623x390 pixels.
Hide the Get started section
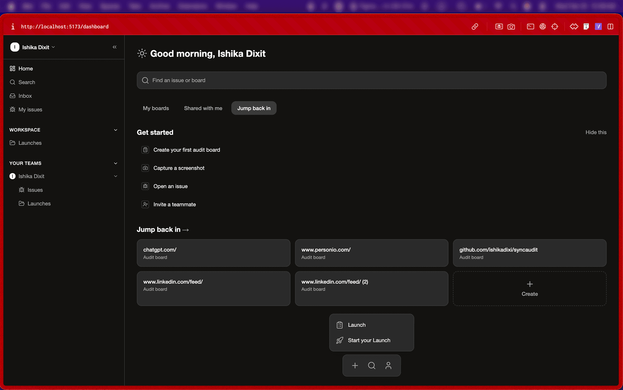(x=596, y=132)
